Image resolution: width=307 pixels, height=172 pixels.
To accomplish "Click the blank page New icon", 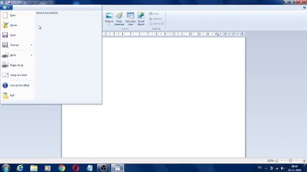I will point(5,15).
